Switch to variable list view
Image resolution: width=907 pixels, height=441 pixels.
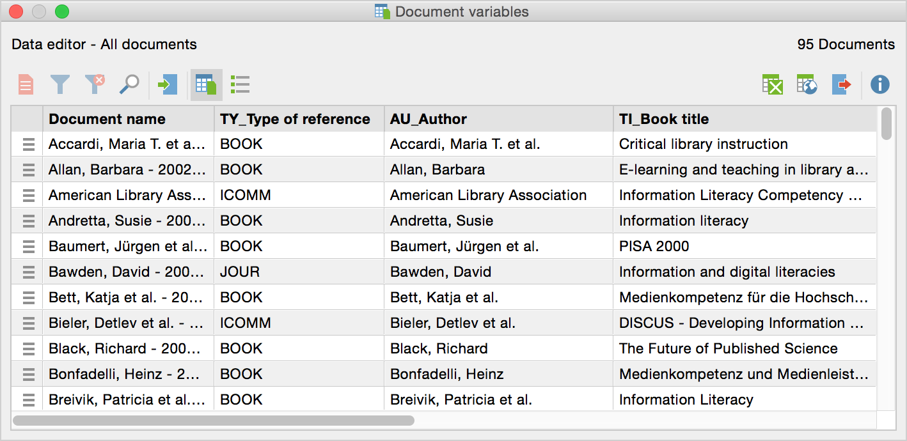240,84
